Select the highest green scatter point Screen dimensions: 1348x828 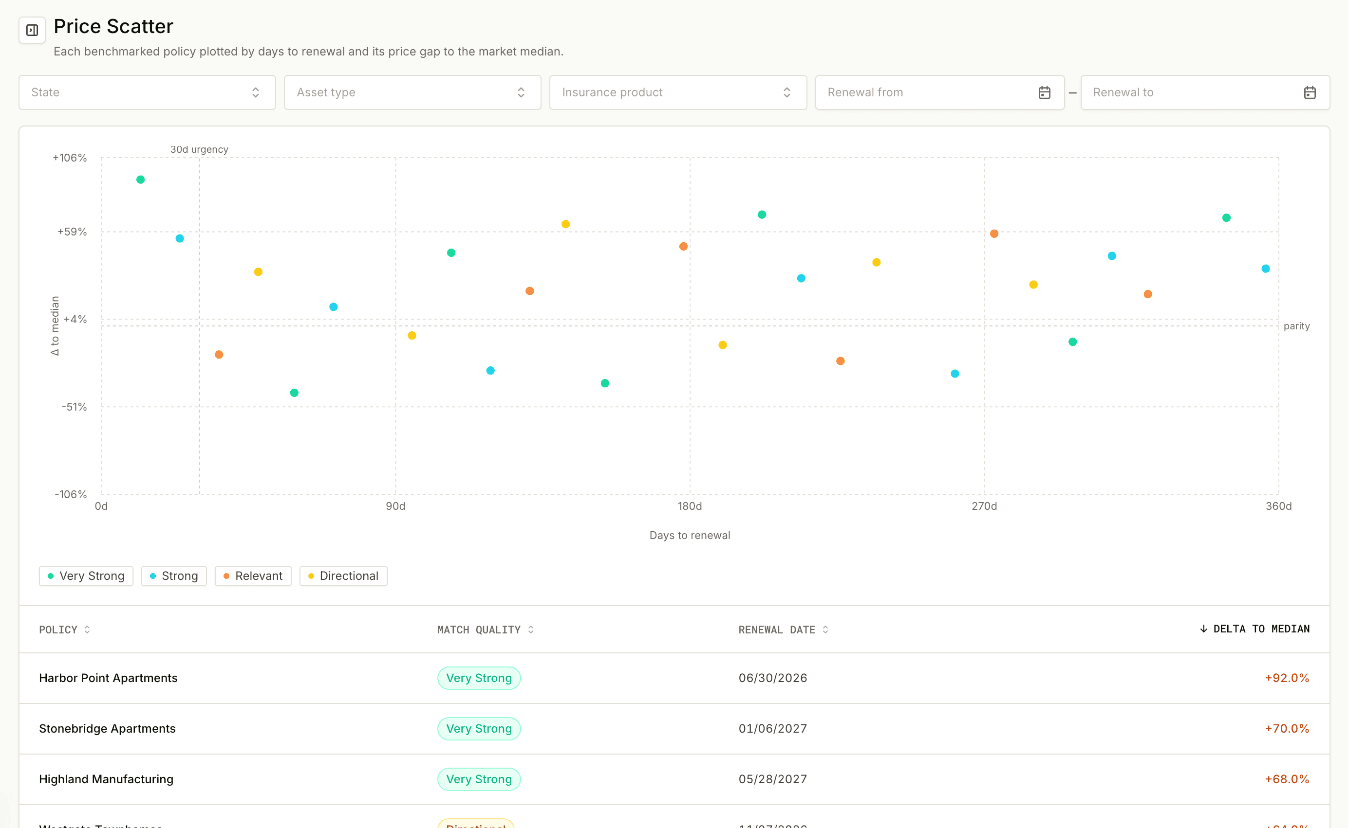(x=140, y=180)
